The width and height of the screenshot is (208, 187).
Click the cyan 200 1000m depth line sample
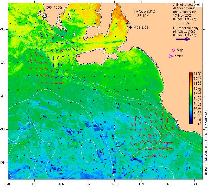pos(51,10)
